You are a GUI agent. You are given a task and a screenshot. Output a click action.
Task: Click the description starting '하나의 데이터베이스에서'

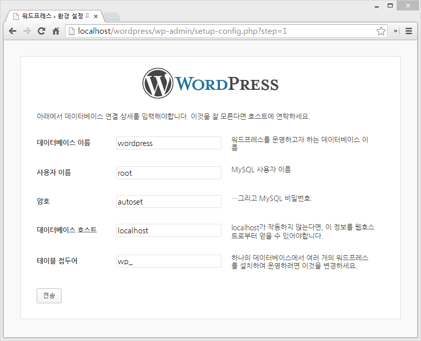click(300, 262)
